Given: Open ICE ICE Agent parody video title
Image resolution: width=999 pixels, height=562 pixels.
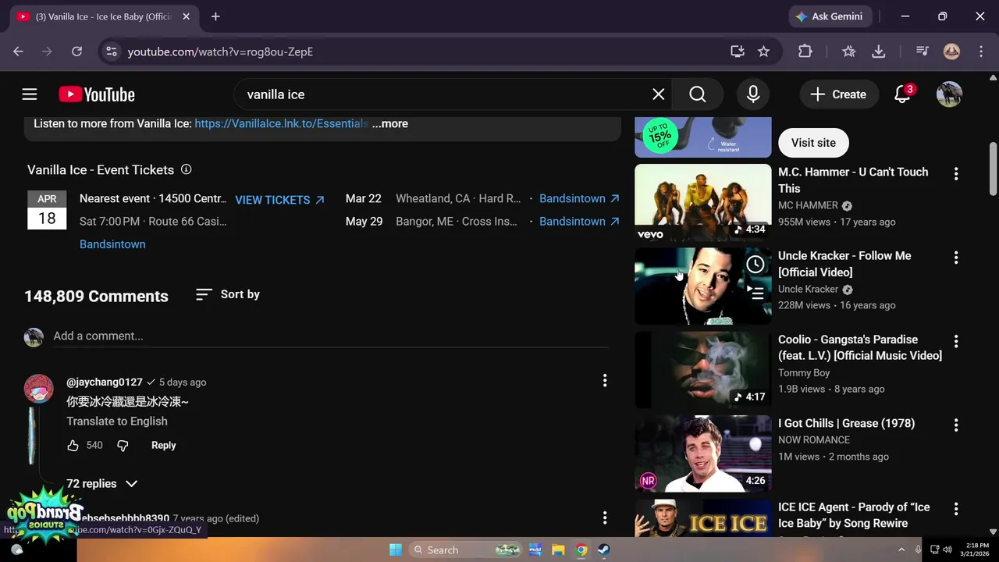Looking at the screenshot, I should (x=854, y=515).
